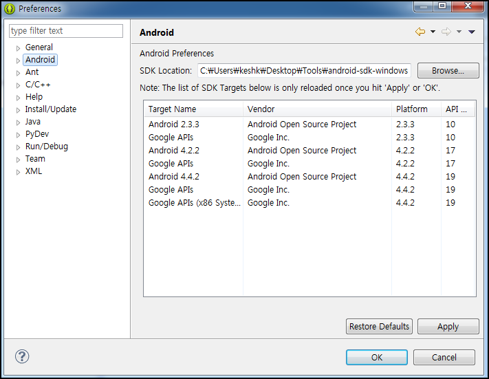The height and width of the screenshot is (379, 489).
Task: Sort by Target Name column header
Action: pos(194,109)
